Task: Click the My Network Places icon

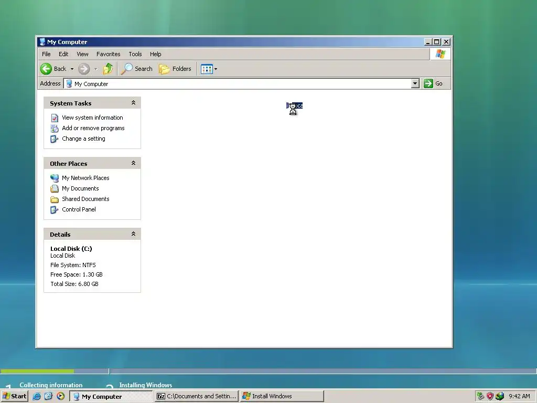Action: click(x=55, y=178)
